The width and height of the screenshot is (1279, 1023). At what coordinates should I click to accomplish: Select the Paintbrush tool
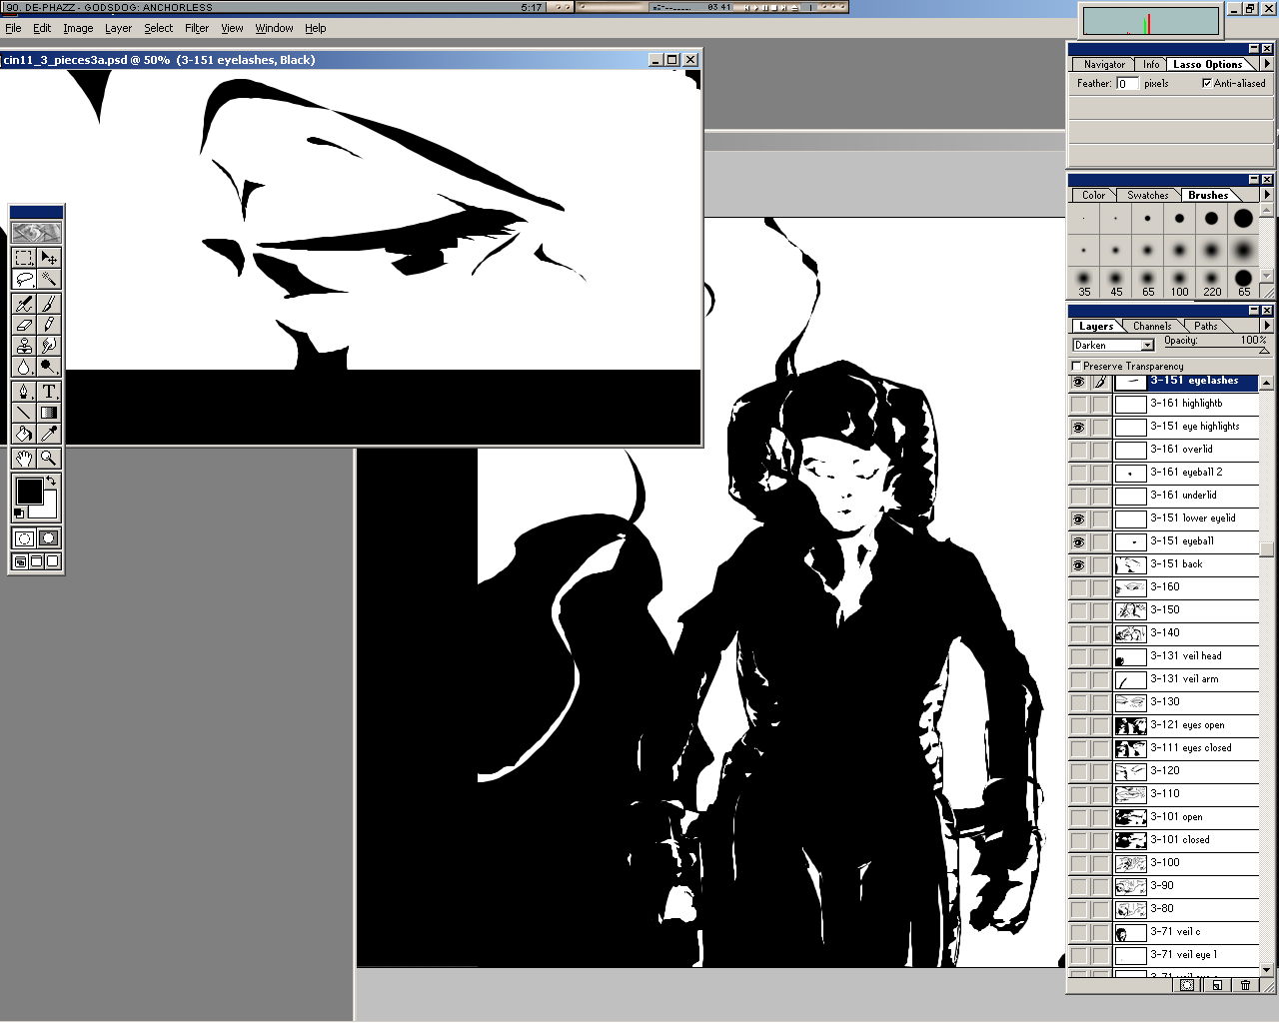(49, 304)
